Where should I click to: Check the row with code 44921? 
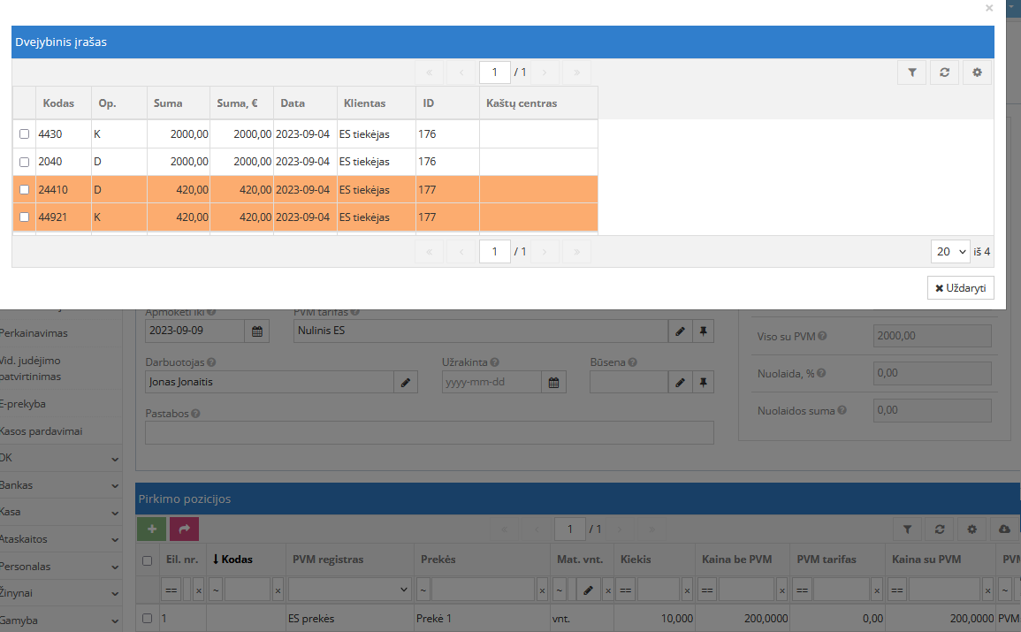click(25, 217)
